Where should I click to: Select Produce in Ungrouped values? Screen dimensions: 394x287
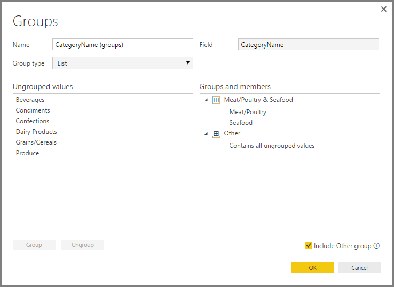[x=27, y=153]
